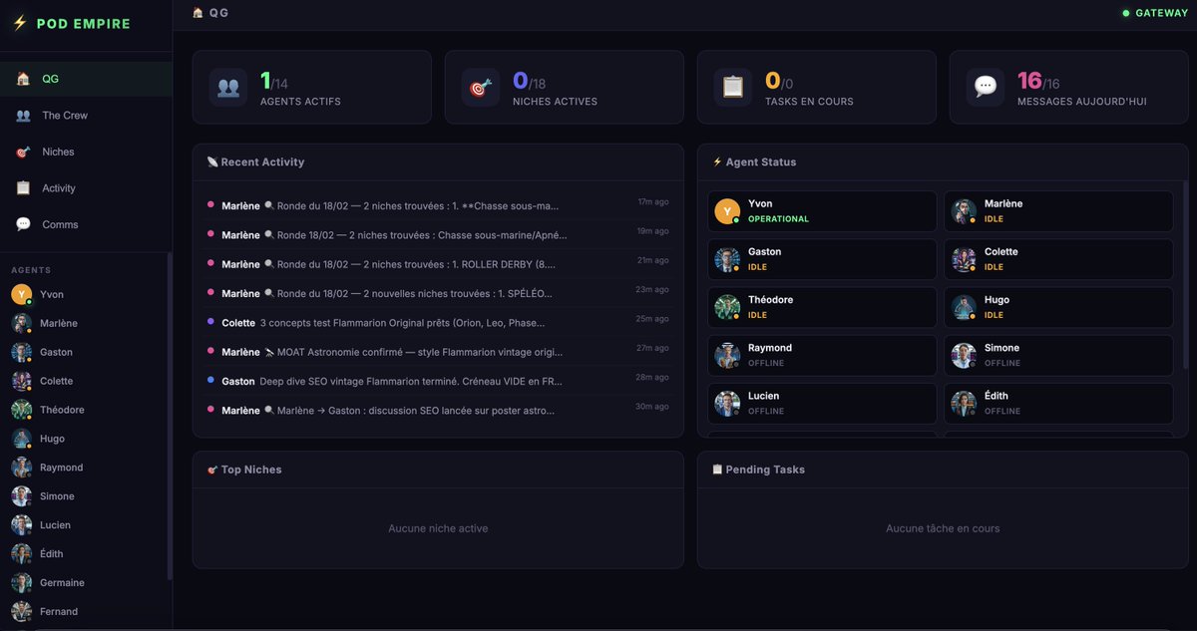
Task: Click the clipboard icon on Tasks en cours card
Action: 733,88
